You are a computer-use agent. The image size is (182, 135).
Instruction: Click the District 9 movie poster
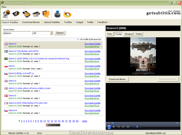(x=143, y=56)
